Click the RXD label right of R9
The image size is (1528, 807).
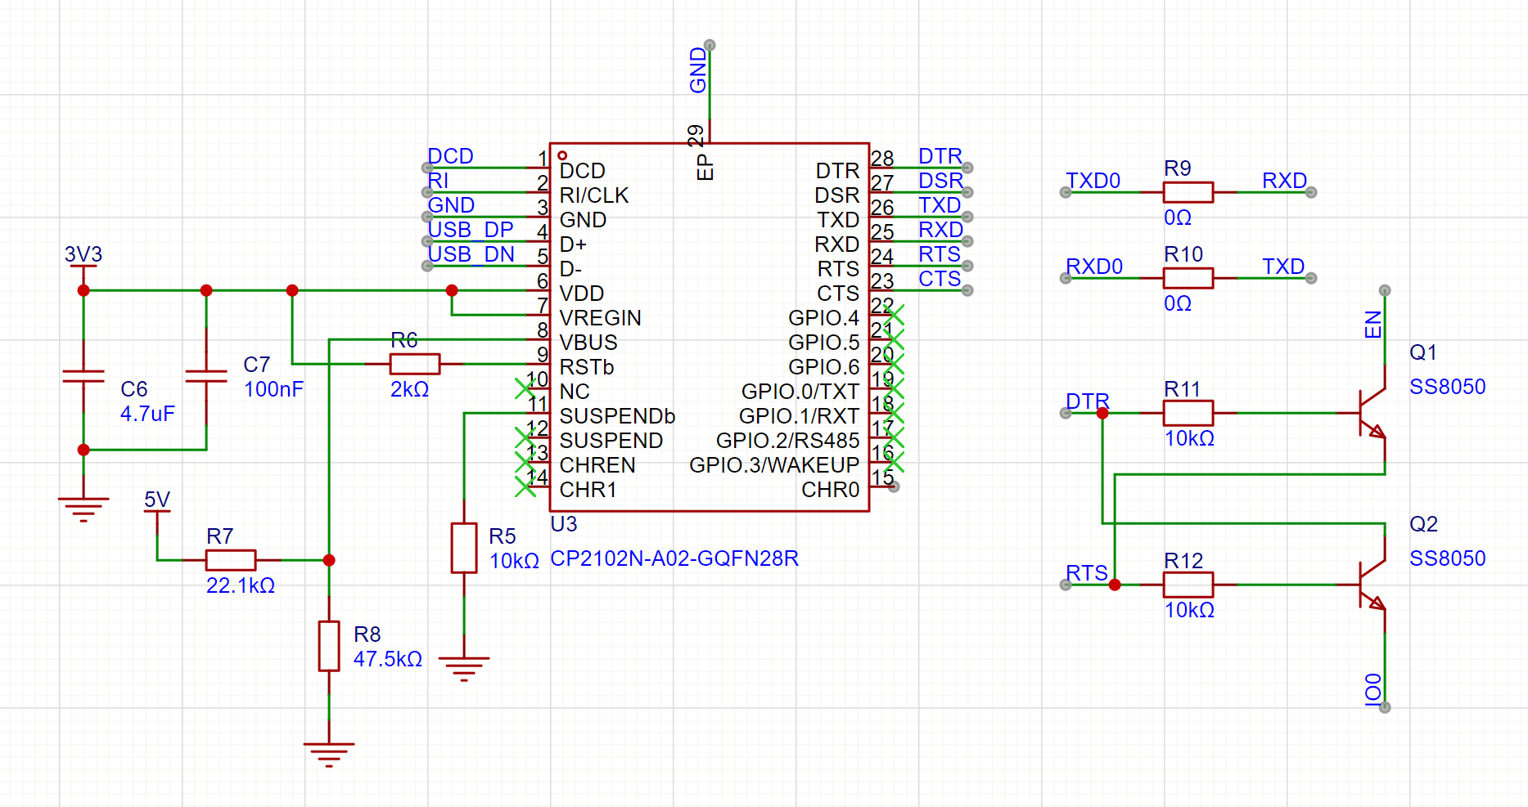click(x=1284, y=181)
